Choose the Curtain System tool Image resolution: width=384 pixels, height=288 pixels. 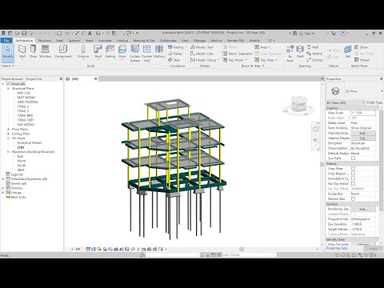coord(135,53)
